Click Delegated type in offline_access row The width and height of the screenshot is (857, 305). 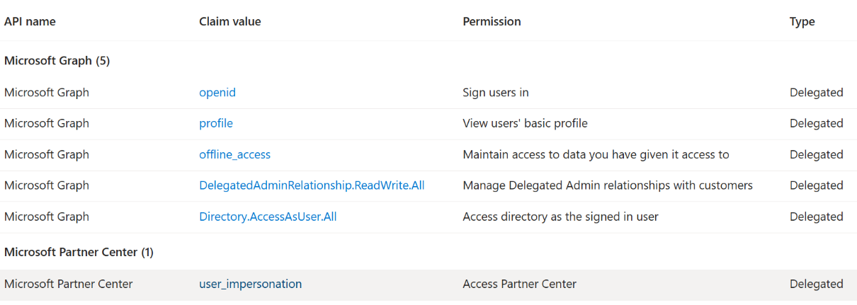817,154
